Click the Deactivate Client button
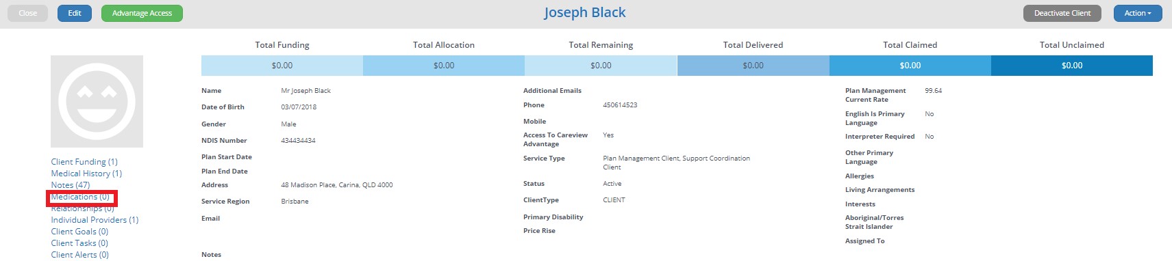1172x261 pixels. 1062,13
